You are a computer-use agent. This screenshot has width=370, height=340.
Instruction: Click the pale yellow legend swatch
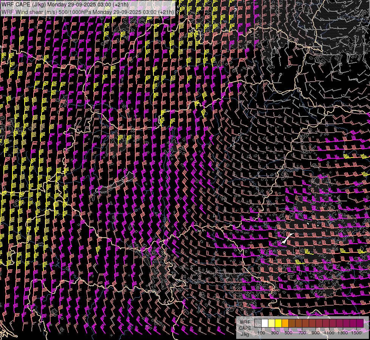(x=272, y=323)
